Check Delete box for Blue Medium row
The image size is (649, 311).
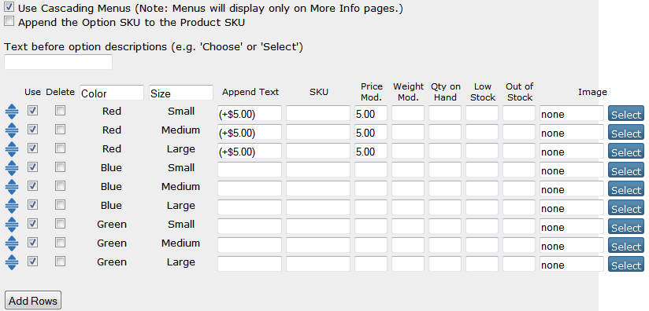click(x=61, y=186)
